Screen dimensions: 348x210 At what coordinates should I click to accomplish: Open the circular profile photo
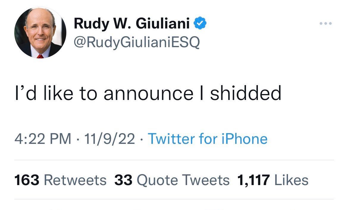40,32
